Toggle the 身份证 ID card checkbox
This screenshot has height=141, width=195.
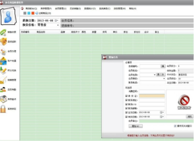tap(127, 96)
